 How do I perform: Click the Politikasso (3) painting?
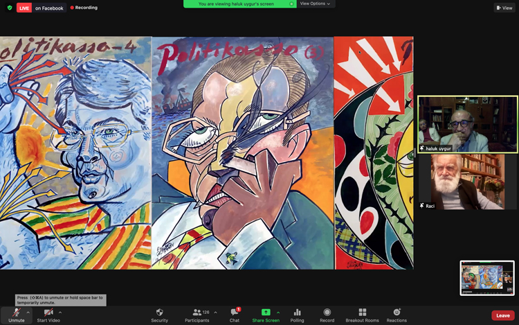coord(243,152)
